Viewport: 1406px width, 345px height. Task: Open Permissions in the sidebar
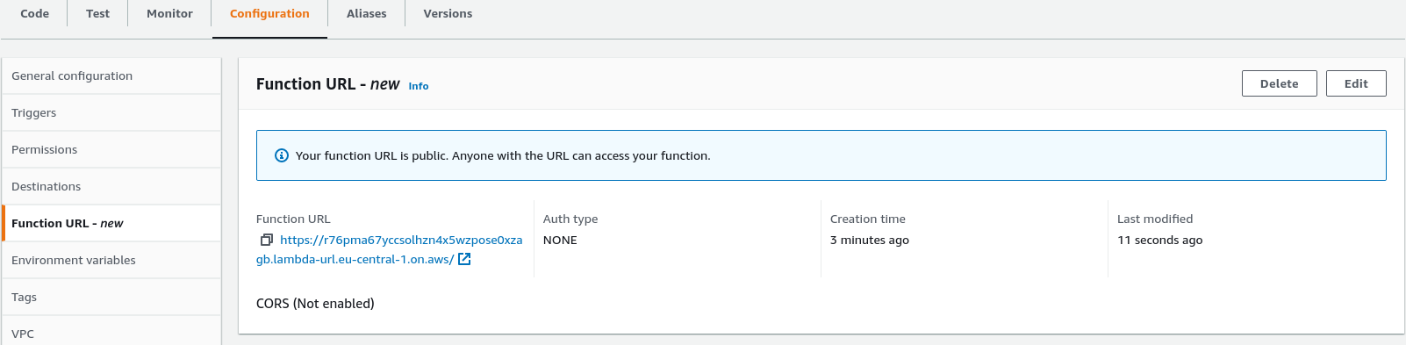111,149
